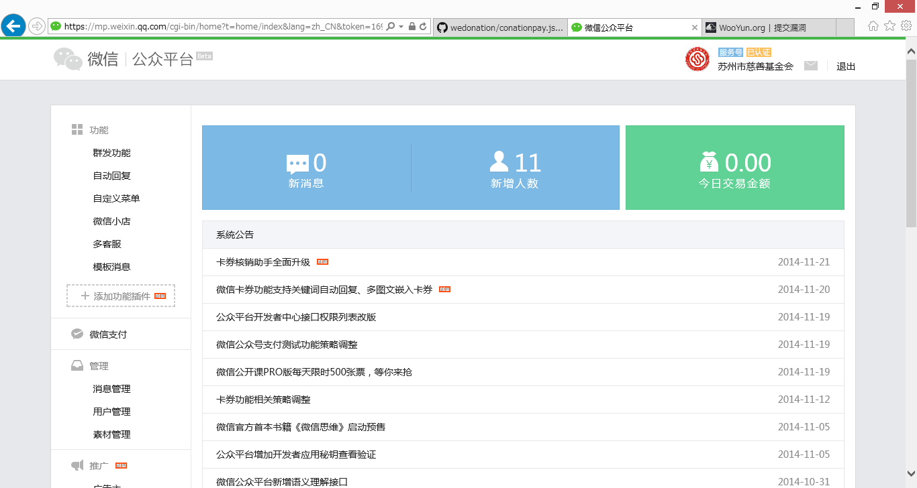Open 微信小店 in the sidebar

(x=111, y=221)
